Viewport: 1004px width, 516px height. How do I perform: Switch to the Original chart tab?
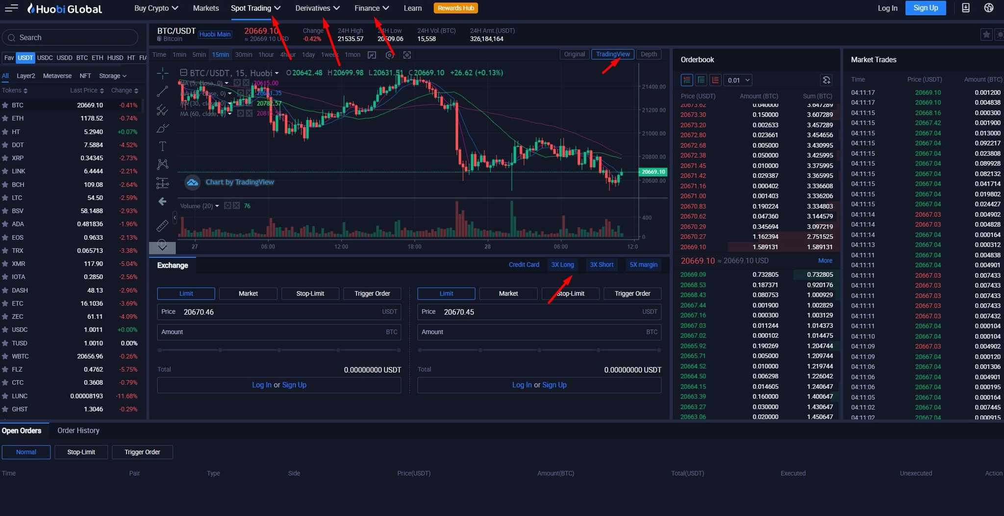pos(574,54)
